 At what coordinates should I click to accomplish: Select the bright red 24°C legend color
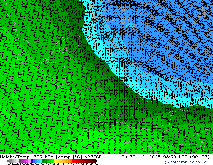point(73,161)
